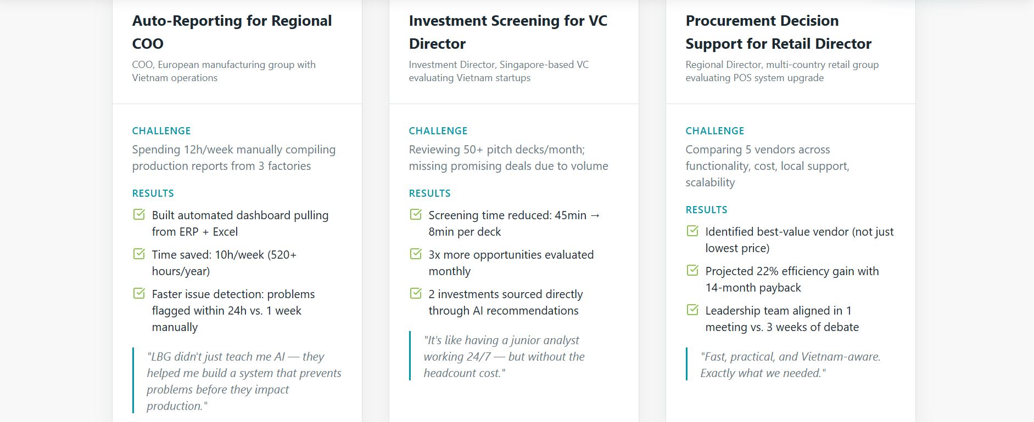The image size is (1034, 422).
Task: Click RESULTS label in VC Director card
Action: pyautogui.click(x=429, y=193)
